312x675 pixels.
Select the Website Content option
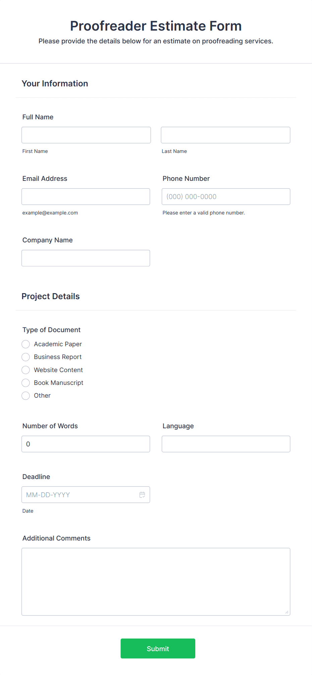tap(25, 370)
